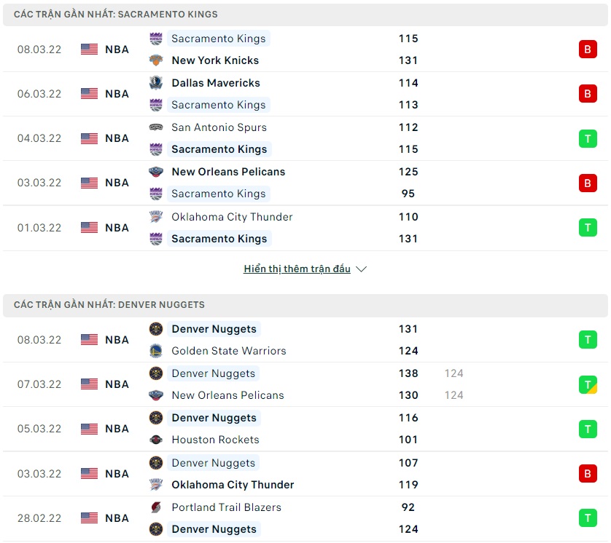The image size is (611, 543).
Task: Click the New York Knicks logo
Action: click(x=156, y=60)
